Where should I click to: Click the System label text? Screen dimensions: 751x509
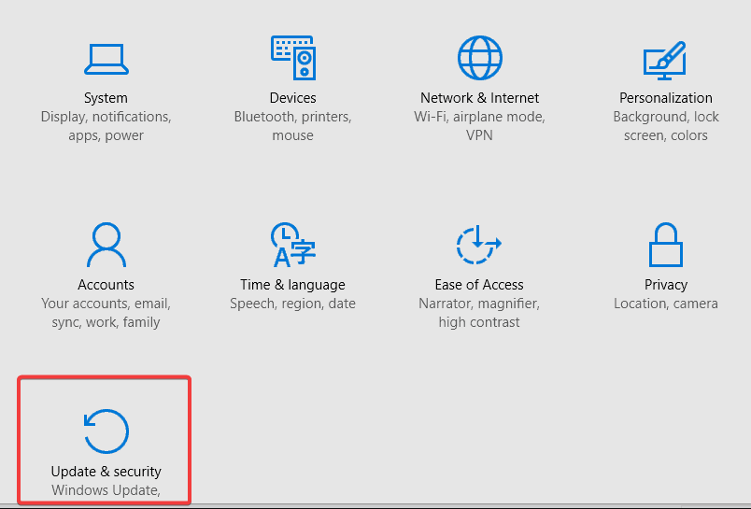pyautogui.click(x=106, y=98)
